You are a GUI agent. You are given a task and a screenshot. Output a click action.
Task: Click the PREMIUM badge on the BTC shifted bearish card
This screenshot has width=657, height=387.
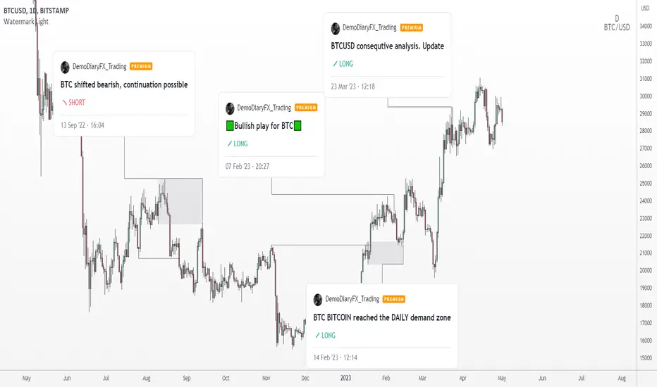(x=141, y=66)
